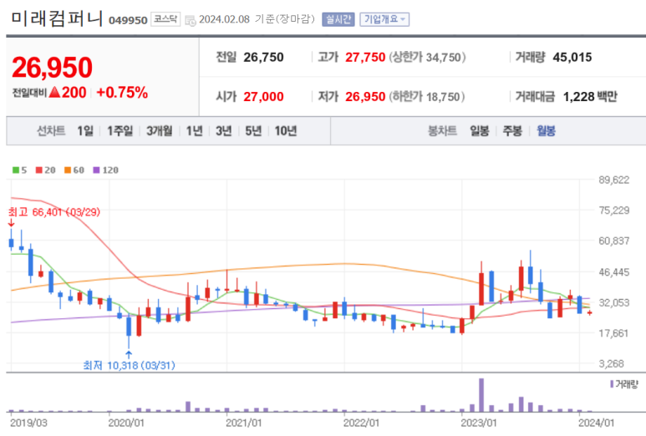The height and width of the screenshot is (436, 646).
Task: Click the orange 60 moving average swatch
Action: point(68,170)
